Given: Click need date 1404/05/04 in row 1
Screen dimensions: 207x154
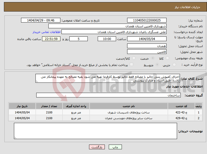Looking at the screenshot, I should [22, 112].
